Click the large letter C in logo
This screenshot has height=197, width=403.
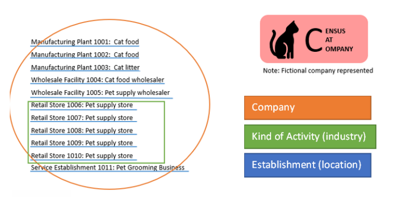pos(314,39)
